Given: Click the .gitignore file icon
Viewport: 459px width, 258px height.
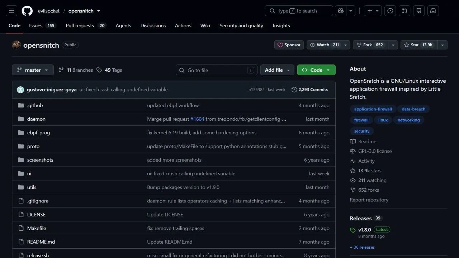Looking at the screenshot, I should point(21,201).
